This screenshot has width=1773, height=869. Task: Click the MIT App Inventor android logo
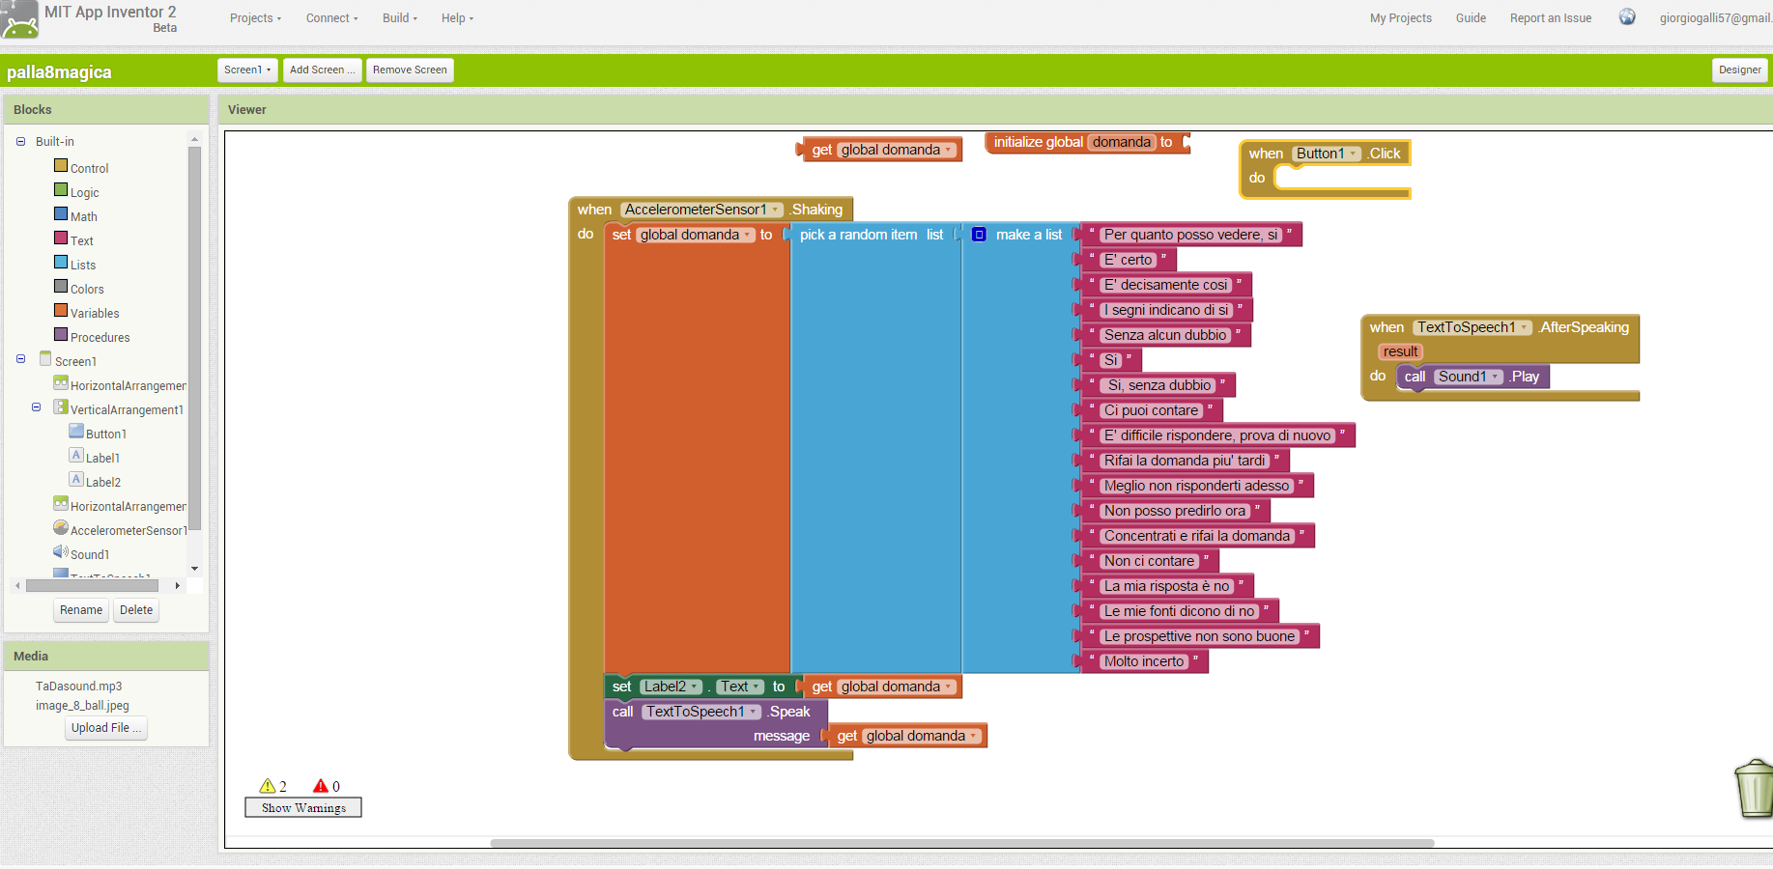[x=19, y=19]
